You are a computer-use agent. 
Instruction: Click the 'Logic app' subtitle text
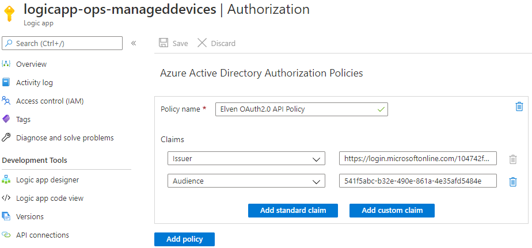(x=39, y=24)
